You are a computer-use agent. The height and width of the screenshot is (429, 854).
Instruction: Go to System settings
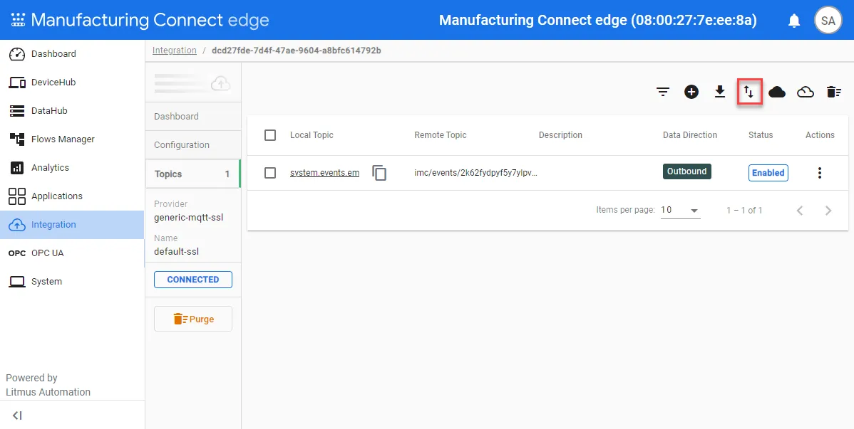pyautogui.click(x=72, y=281)
